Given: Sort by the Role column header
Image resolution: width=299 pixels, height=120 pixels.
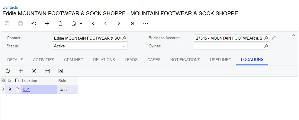Looking at the screenshot, I should point(68,81).
